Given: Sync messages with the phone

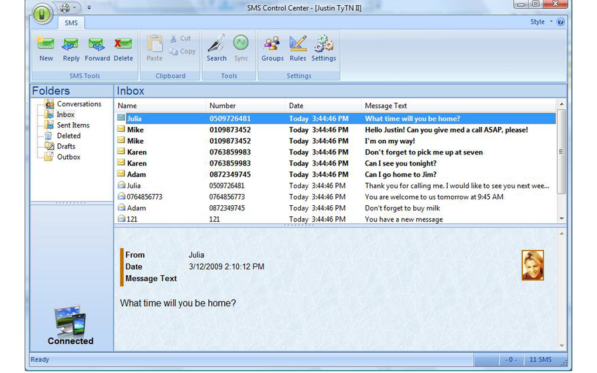Looking at the screenshot, I should click(241, 49).
